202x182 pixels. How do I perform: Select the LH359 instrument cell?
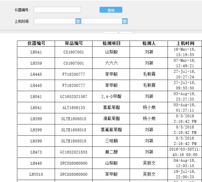(36, 63)
